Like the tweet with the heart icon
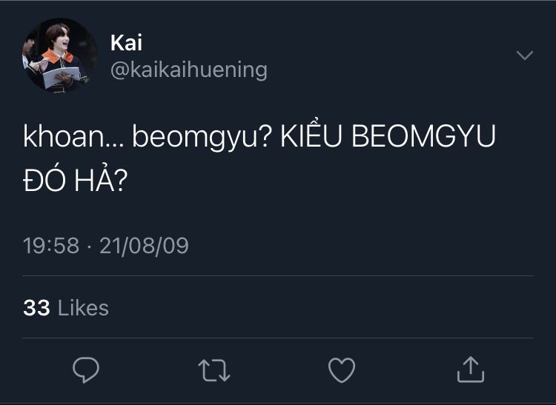Screen dimensions: 556x405 tap(342, 369)
